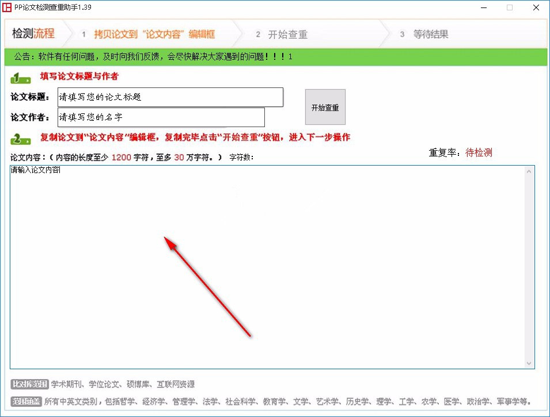Viewport: 550px width, 417px height.
Task: Click the 论文作者 author input field
Action: [x=161, y=117]
